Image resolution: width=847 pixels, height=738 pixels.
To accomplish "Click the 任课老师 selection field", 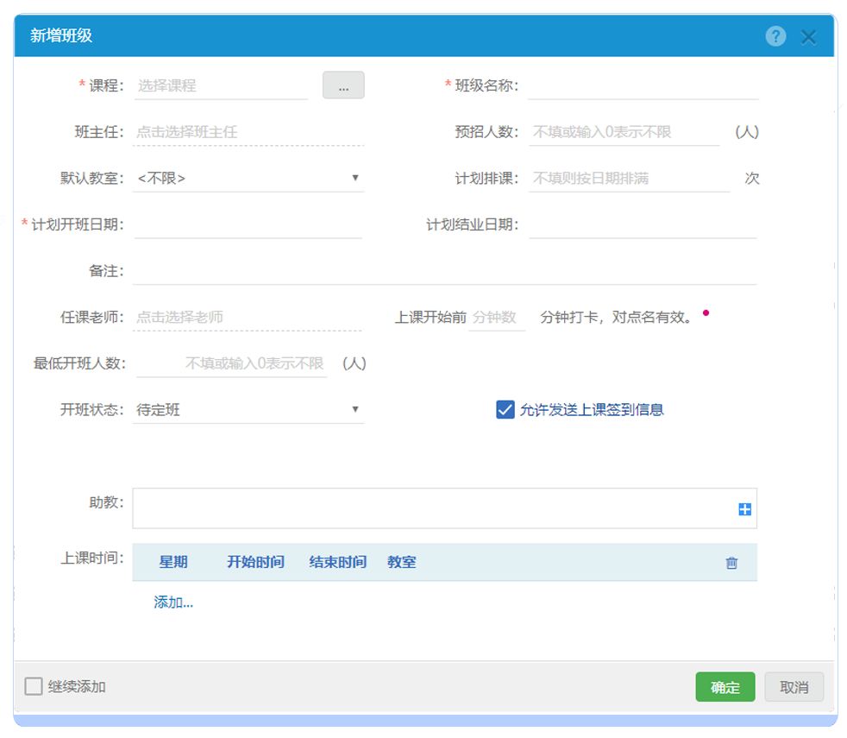I will (x=248, y=317).
